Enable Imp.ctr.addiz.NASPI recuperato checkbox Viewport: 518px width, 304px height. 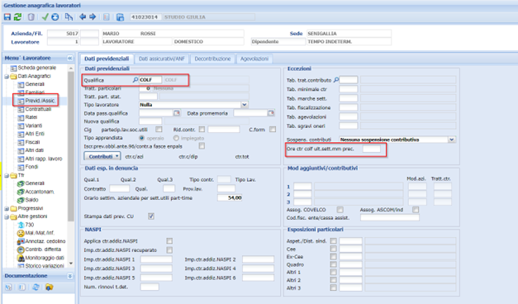point(169,249)
